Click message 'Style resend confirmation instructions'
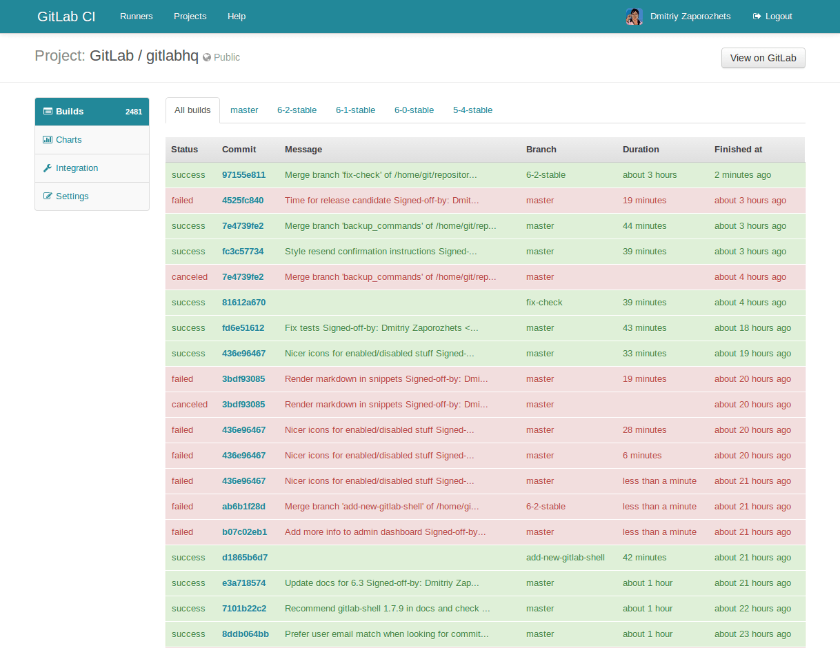 point(381,252)
